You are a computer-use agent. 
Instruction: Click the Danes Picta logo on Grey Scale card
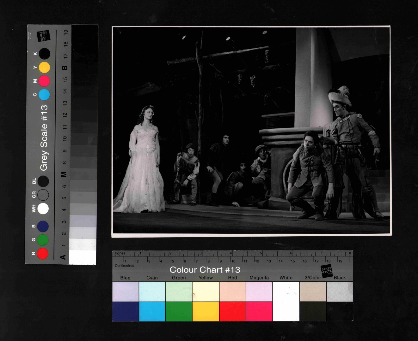[x=43, y=36]
